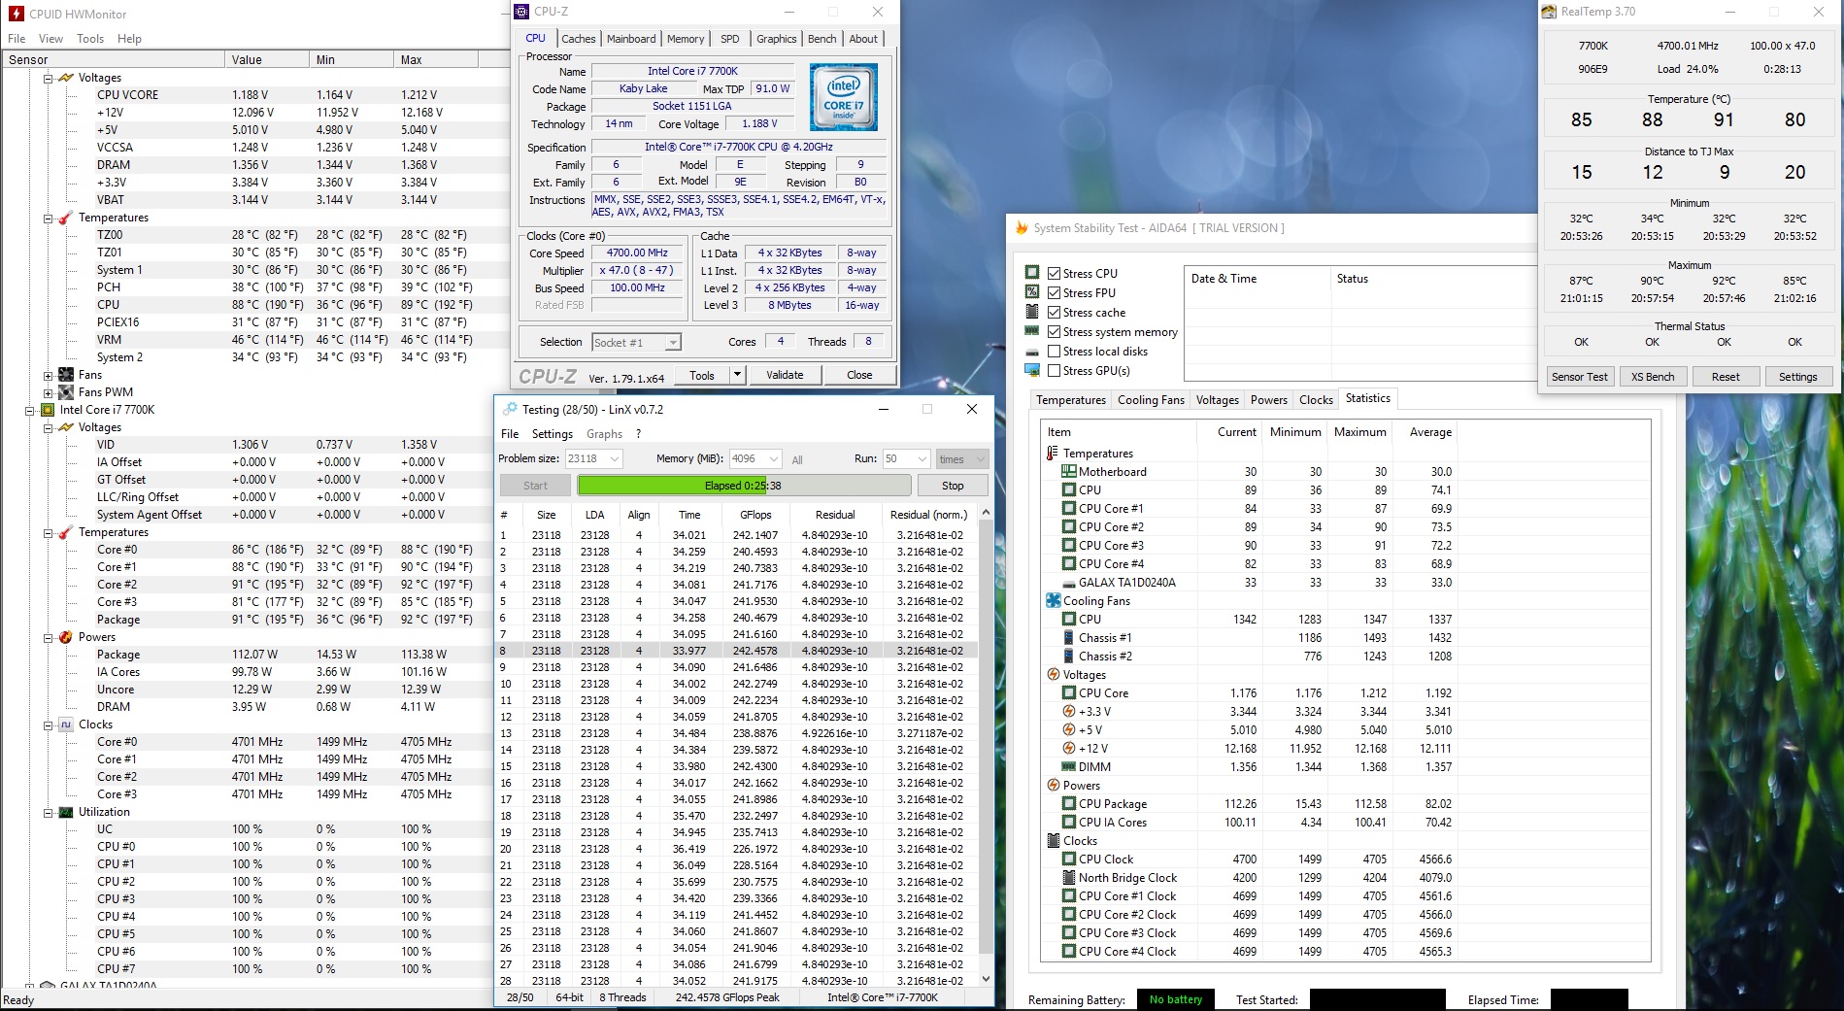Click the Max column header in HWMonitor
Screen dimensions: 1844x1011
click(436, 59)
